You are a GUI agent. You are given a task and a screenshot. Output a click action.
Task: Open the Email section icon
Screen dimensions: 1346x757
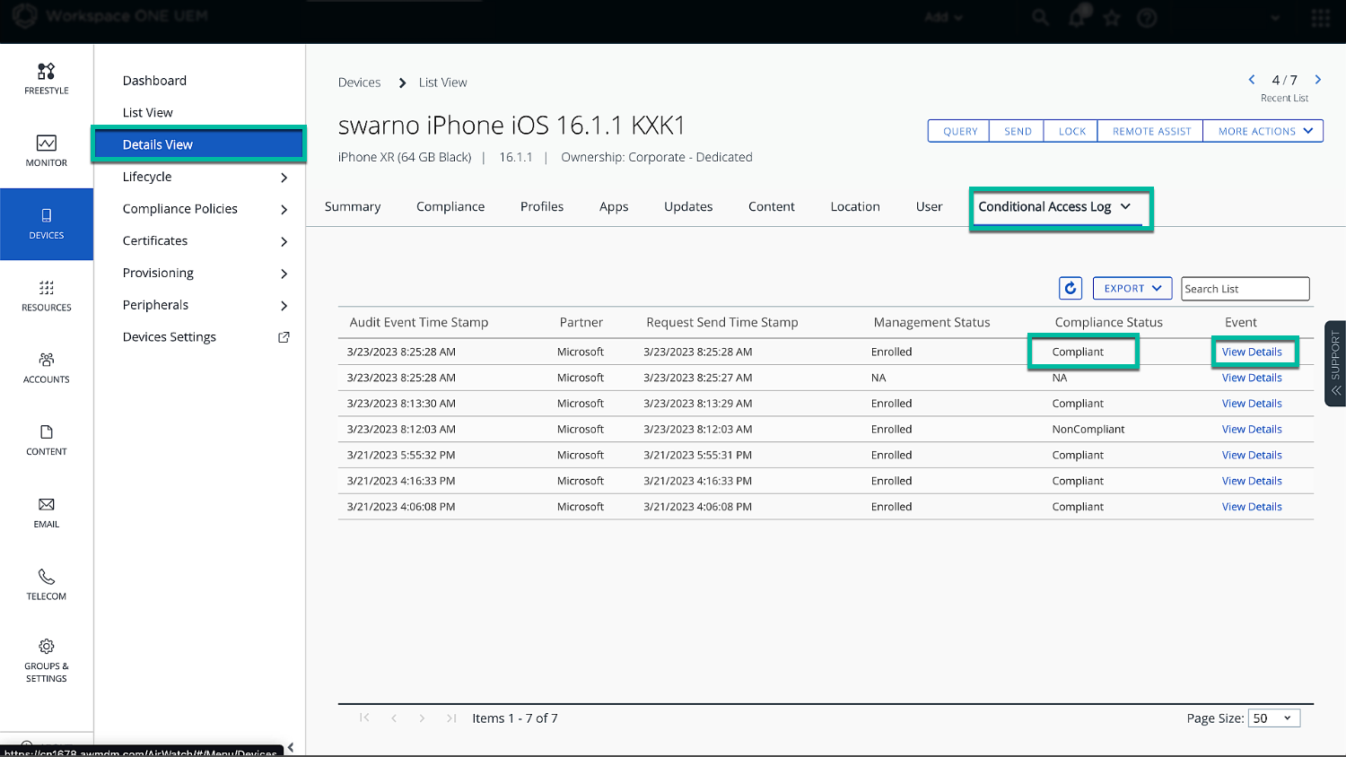[46, 505]
